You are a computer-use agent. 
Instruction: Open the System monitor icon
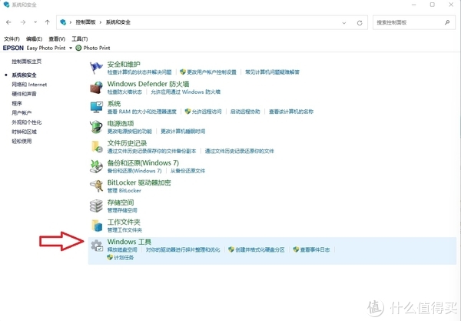pos(97,107)
